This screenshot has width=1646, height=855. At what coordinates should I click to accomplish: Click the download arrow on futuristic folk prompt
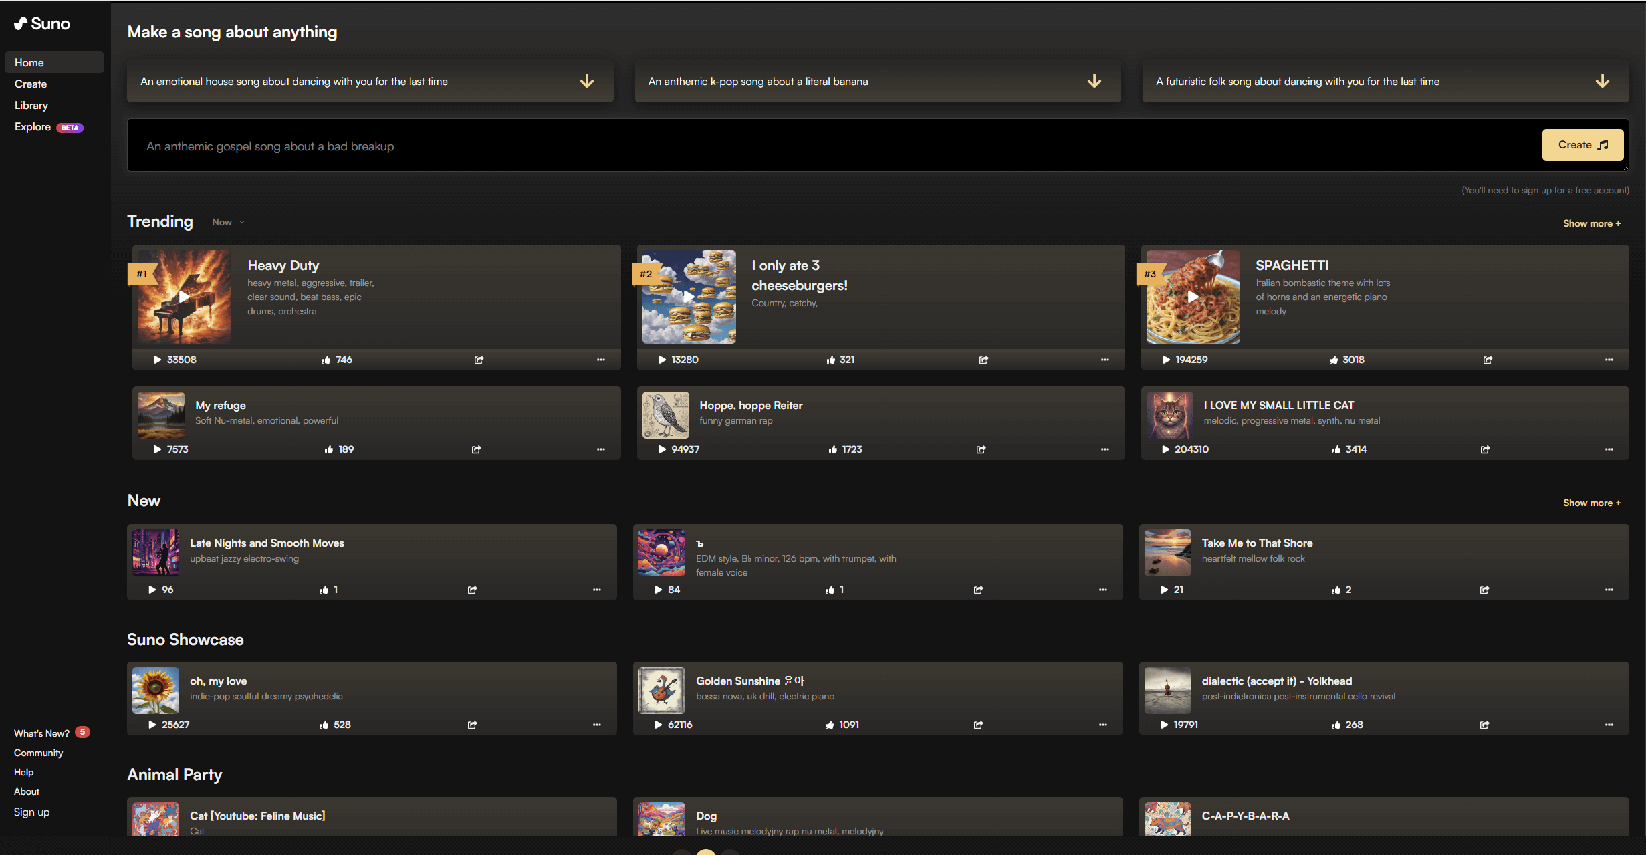click(1603, 81)
